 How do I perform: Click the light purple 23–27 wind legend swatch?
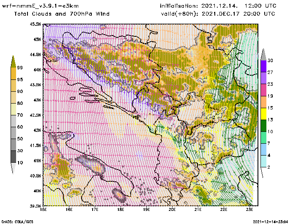pos(263,78)
